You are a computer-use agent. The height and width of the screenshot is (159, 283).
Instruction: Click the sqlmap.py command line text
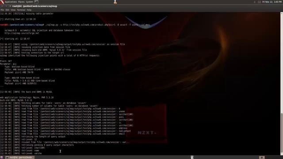(x=97, y=25)
